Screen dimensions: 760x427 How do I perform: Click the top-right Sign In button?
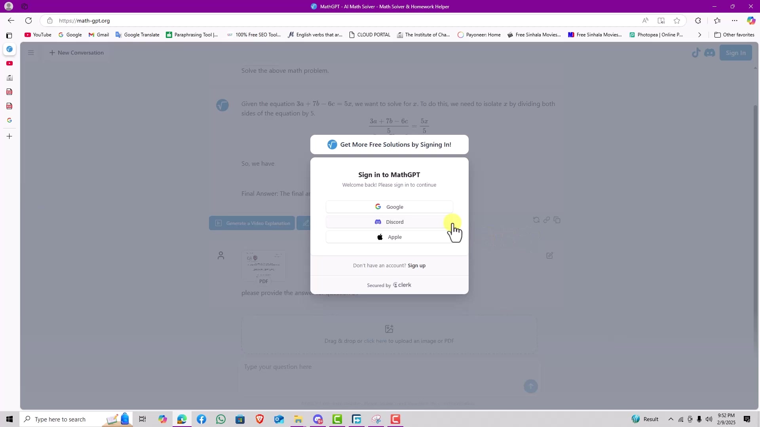click(735, 53)
